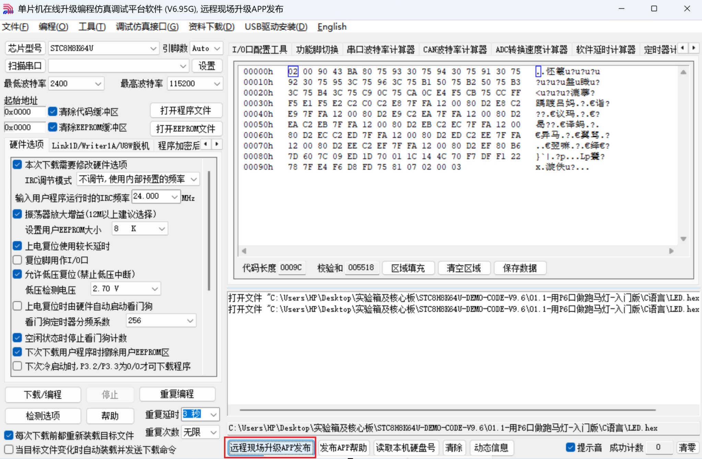Click 区域填充 button
The width and height of the screenshot is (702, 459).
click(x=408, y=268)
